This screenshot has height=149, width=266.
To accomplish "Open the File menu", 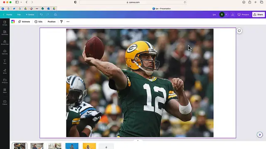I will [19, 14].
